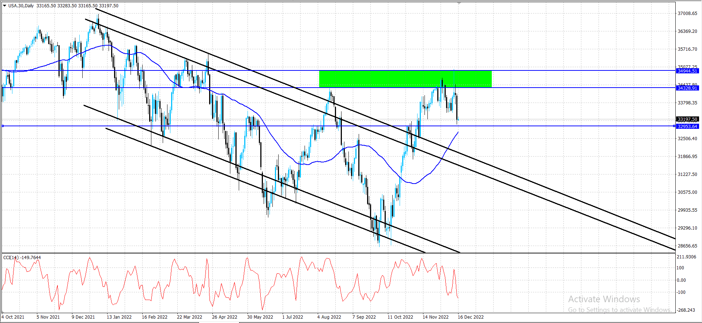Click the 34328.91 blue price label
702x323 pixels.
click(687, 88)
